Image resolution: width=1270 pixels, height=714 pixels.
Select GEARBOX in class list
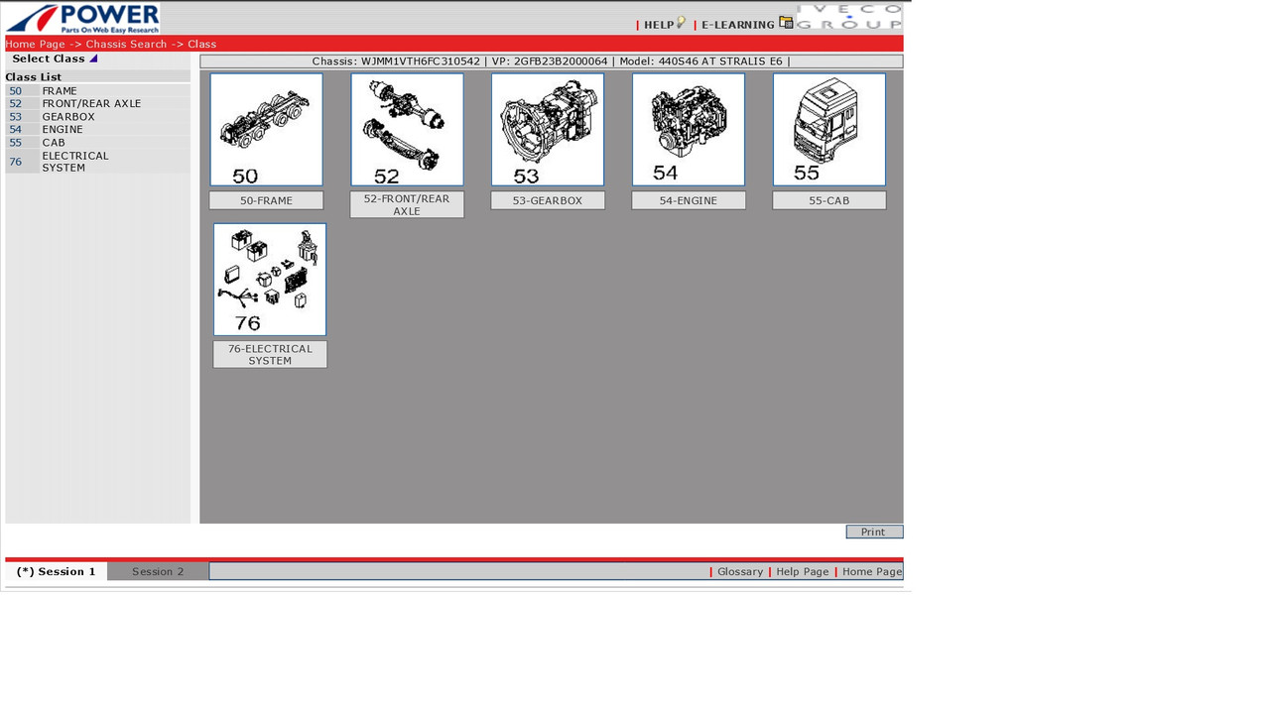pos(68,116)
